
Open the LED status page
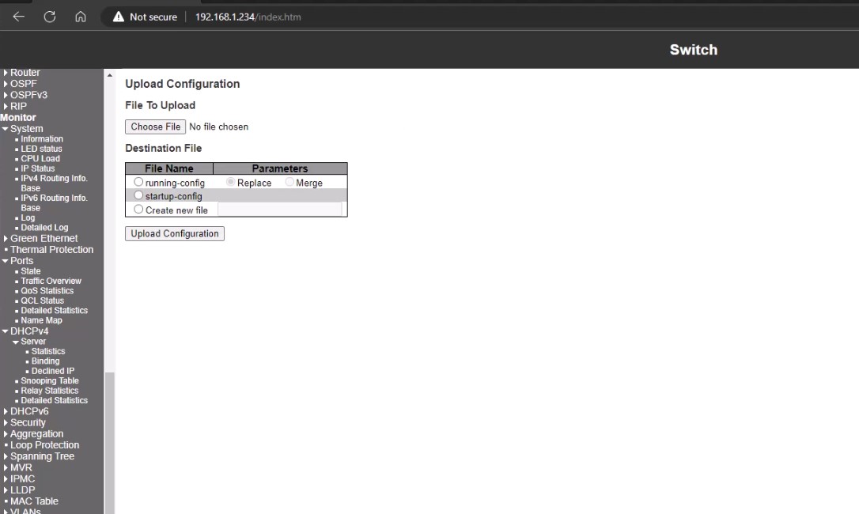(x=41, y=149)
